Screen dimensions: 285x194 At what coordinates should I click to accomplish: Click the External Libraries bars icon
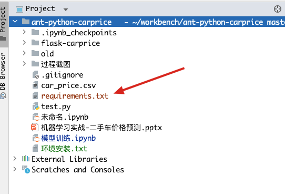point(26,159)
